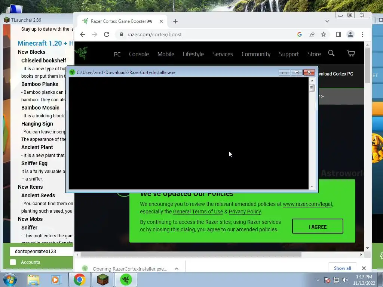This screenshot has height=287, width=383.
Task: Switch to Razer installer taskbar icon
Action: tap(126, 280)
